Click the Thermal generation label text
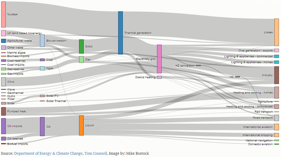This screenshot has height=157, width=281. [x=138, y=33]
